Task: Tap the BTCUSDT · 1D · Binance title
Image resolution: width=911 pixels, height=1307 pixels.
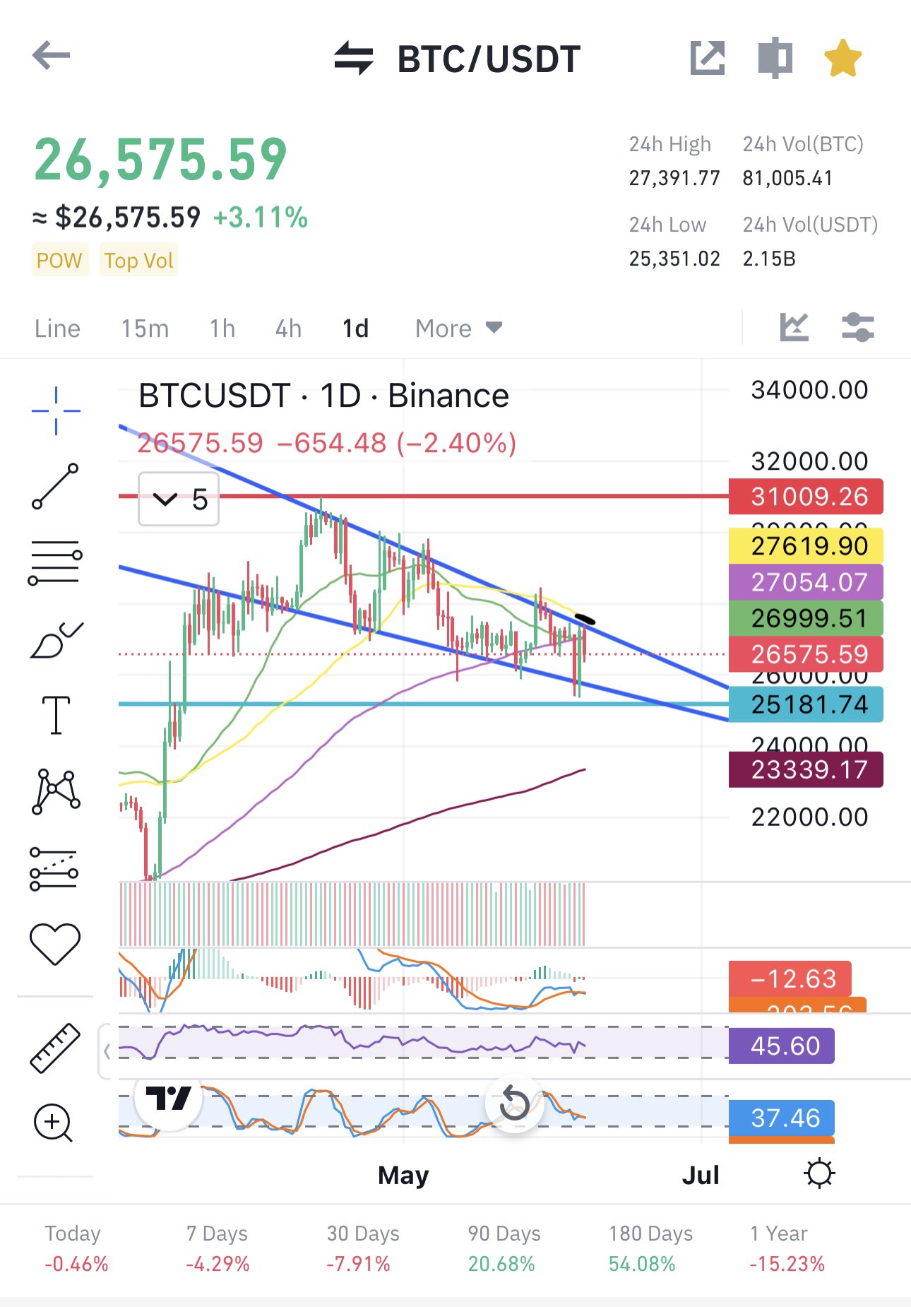Action: point(323,396)
